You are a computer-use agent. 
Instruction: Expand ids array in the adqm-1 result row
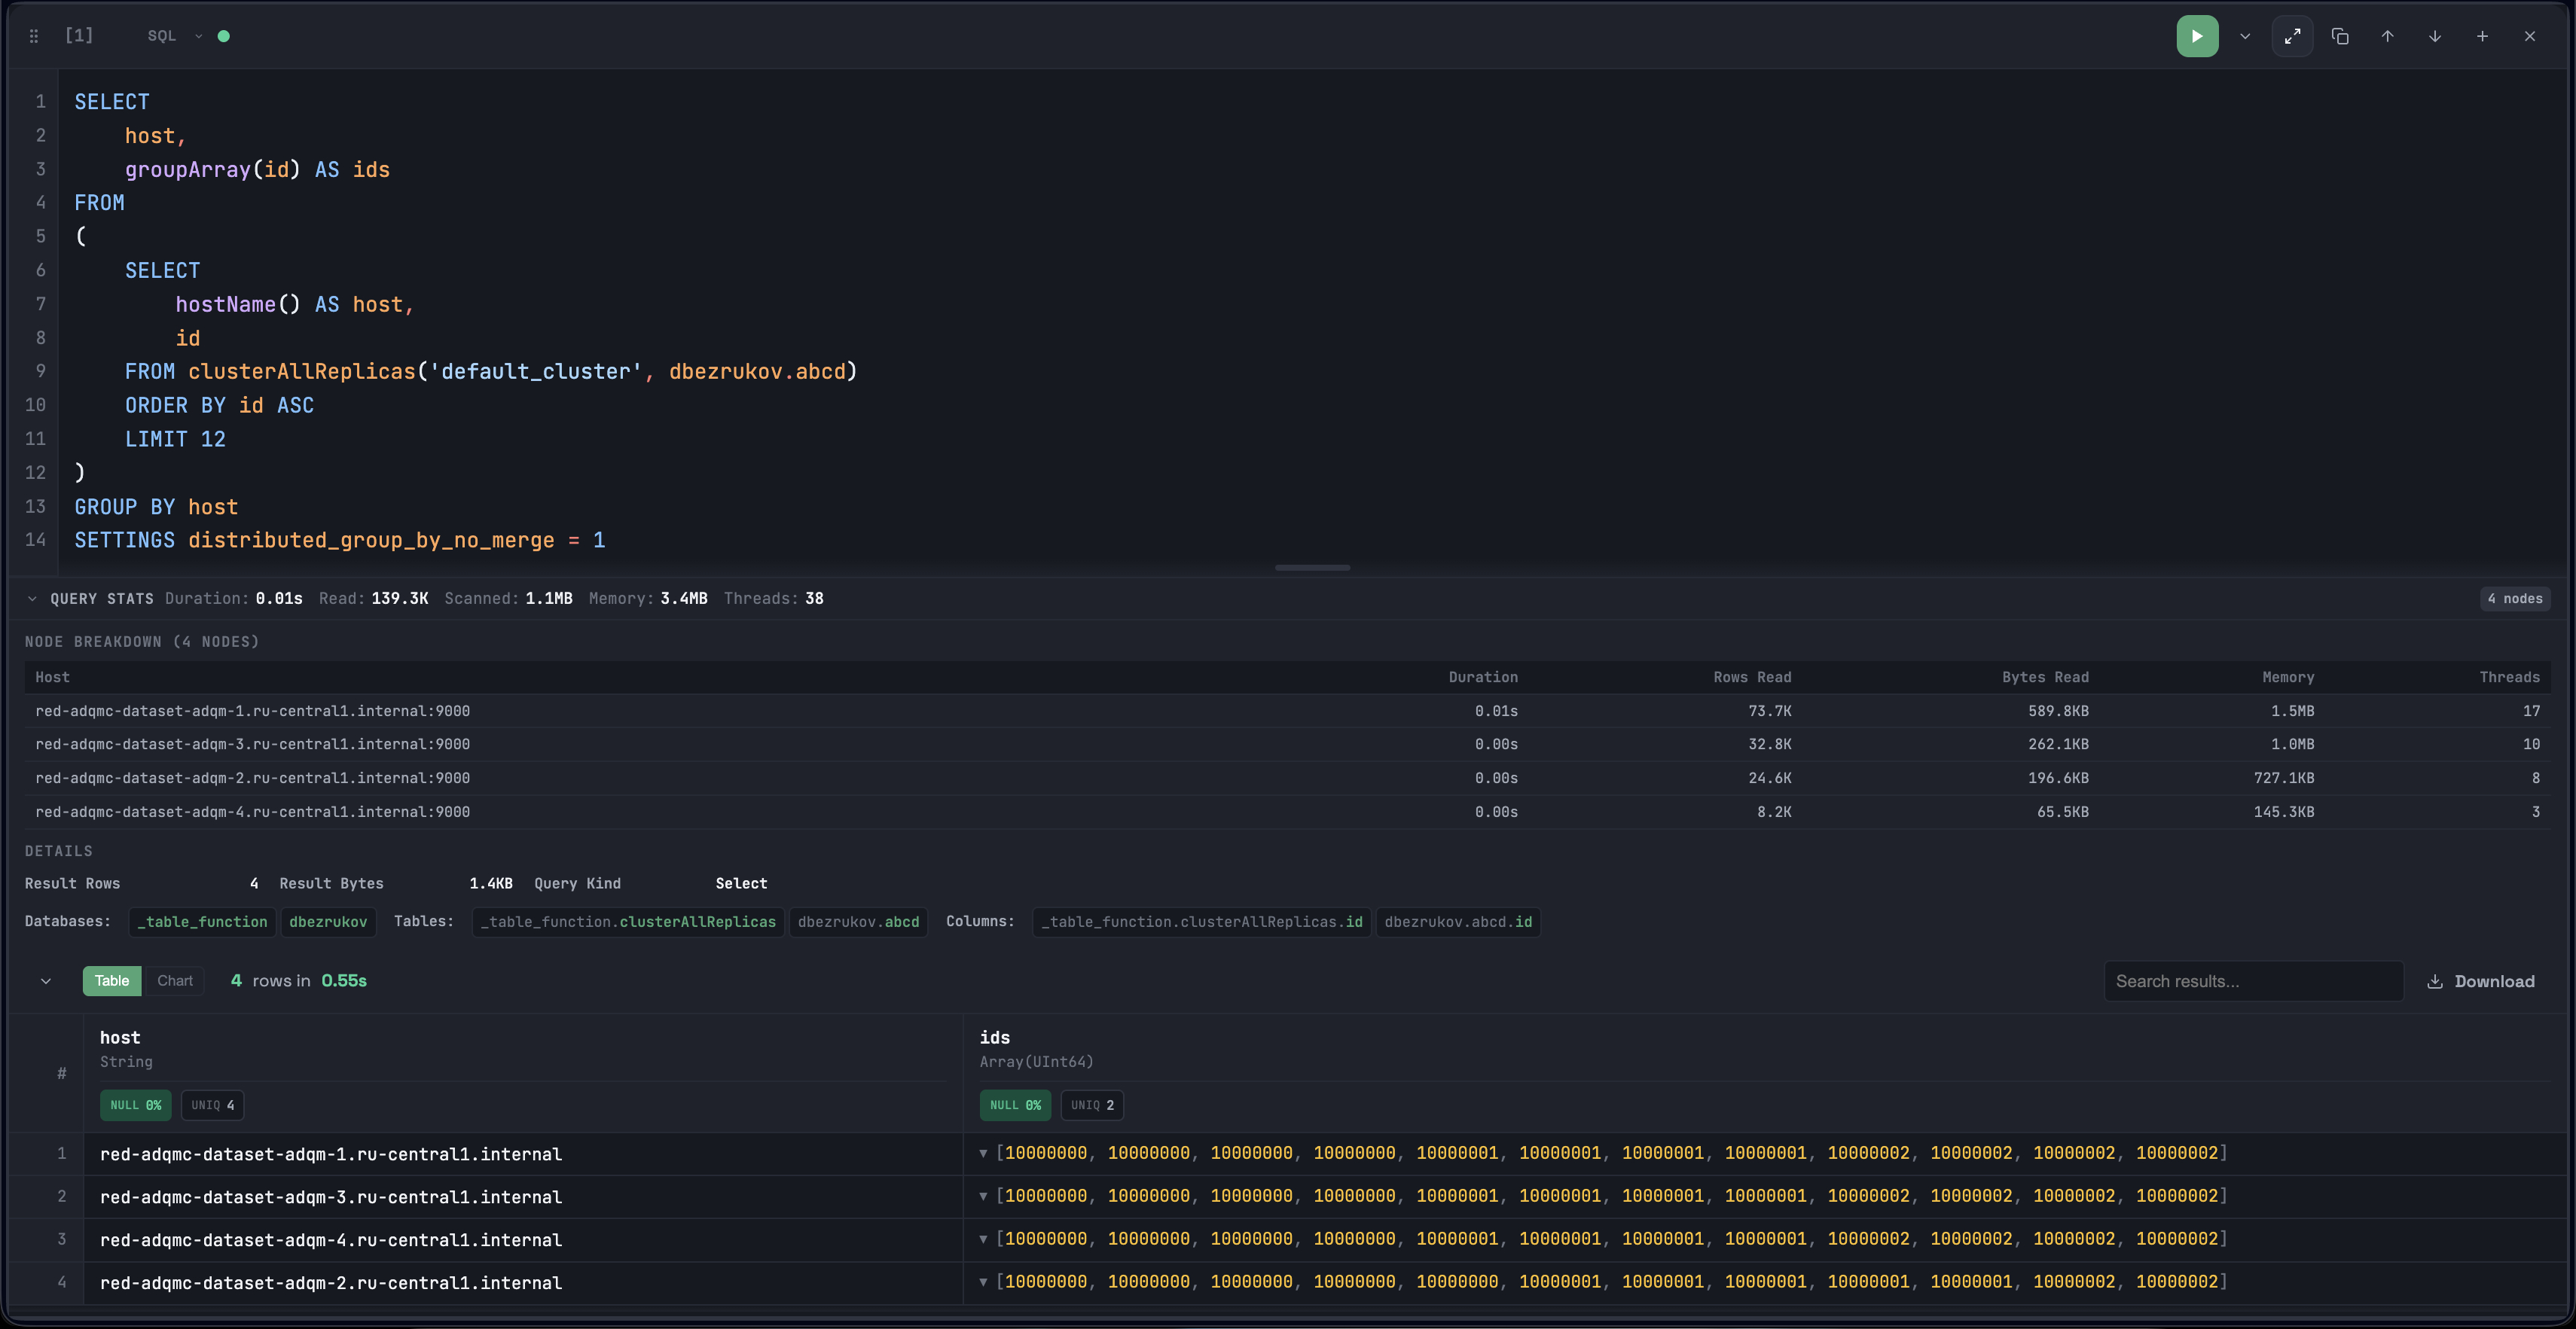tap(983, 1153)
